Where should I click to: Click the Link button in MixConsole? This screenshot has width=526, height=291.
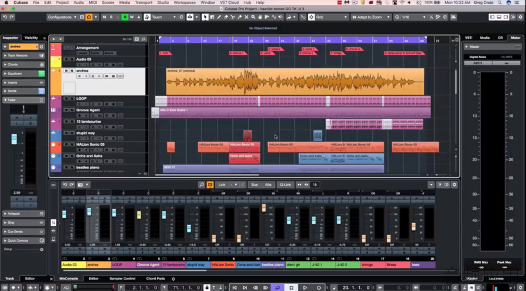pos(222,185)
